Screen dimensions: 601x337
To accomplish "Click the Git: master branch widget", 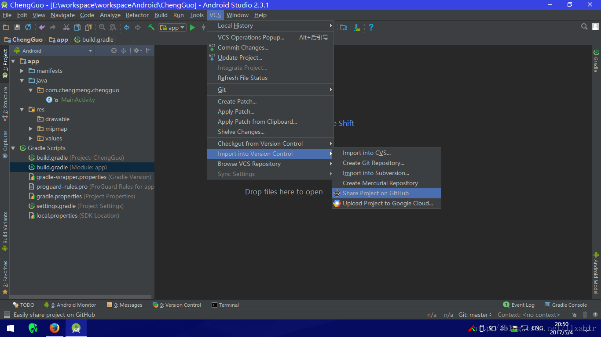I will tap(475, 315).
